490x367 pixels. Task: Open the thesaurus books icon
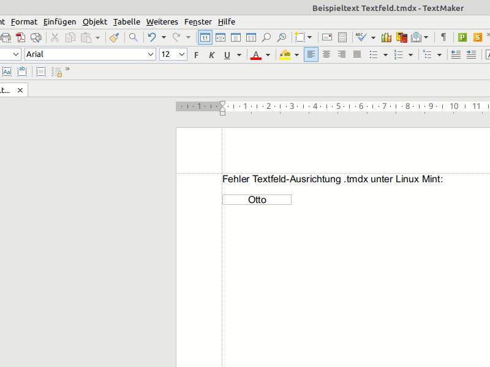[385, 37]
